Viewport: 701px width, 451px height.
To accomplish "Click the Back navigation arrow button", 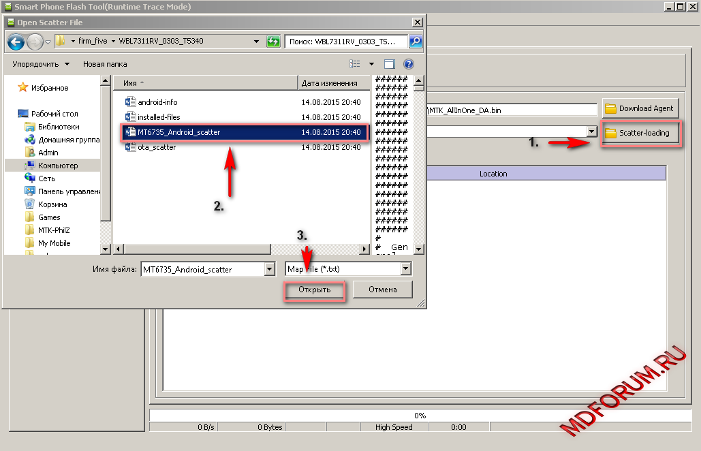I will (x=16, y=42).
